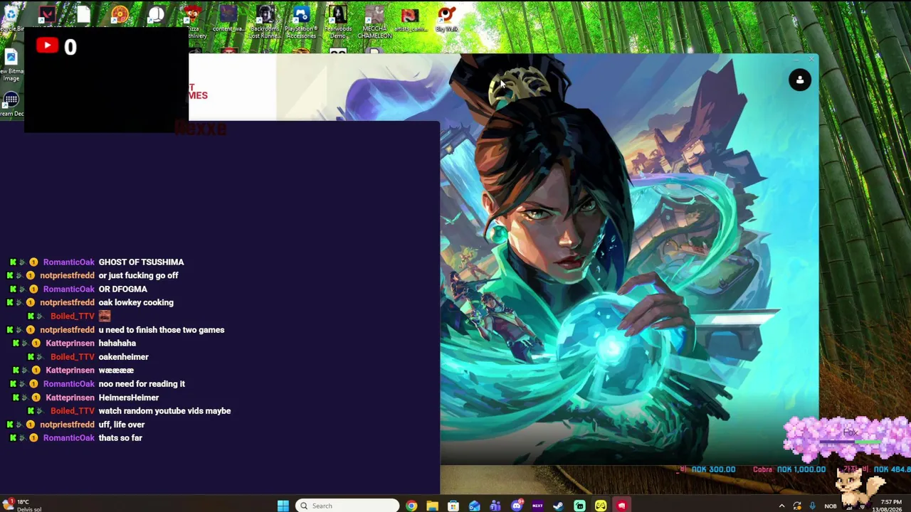Select the blank white file desktop icon
The width and height of the screenshot is (911, 512).
(x=83, y=14)
